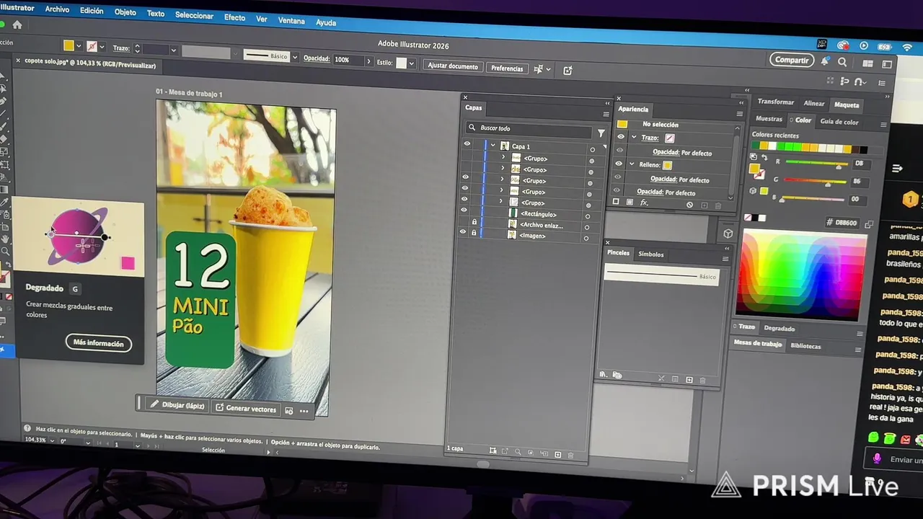Toggle visibility eye of Trazo in Apariencia

pyautogui.click(x=620, y=137)
